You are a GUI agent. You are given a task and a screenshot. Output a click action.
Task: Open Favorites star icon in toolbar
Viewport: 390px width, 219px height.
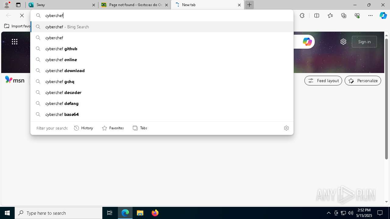(330, 16)
